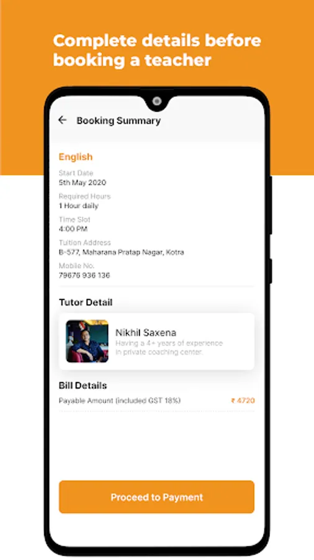Click the Booking Summary title

(x=119, y=121)
